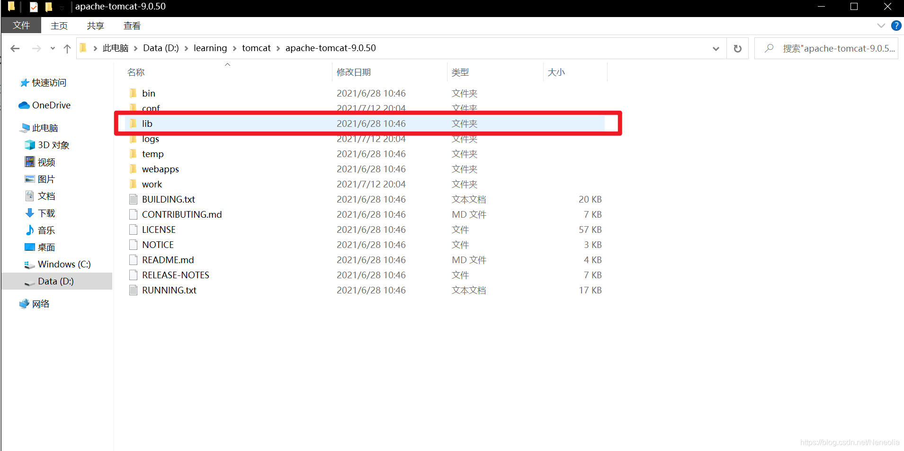Click the properties icon in quick access toolbar
Image resolution: width=904 pixels, height=451 pixels.
click(x=34, y=7)
